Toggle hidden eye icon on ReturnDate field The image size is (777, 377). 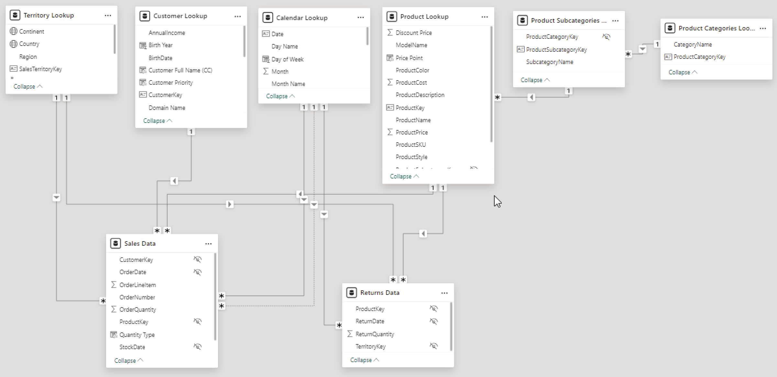[x=433, y=321]
